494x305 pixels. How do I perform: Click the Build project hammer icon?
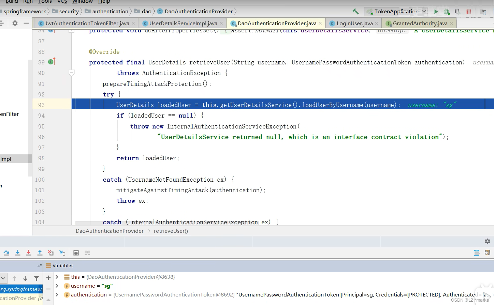(x=355, y=12)
